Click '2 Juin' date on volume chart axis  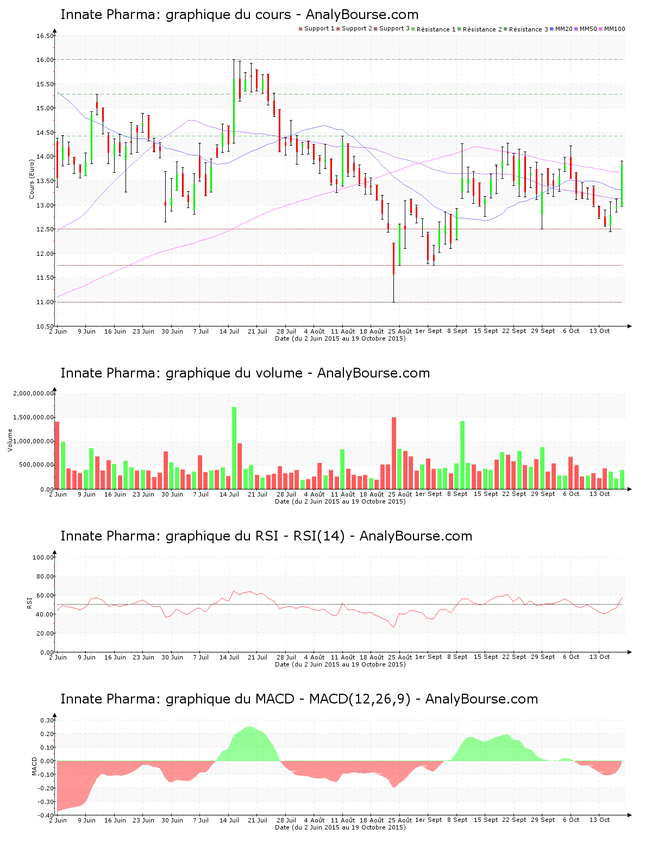pos(58,494)
